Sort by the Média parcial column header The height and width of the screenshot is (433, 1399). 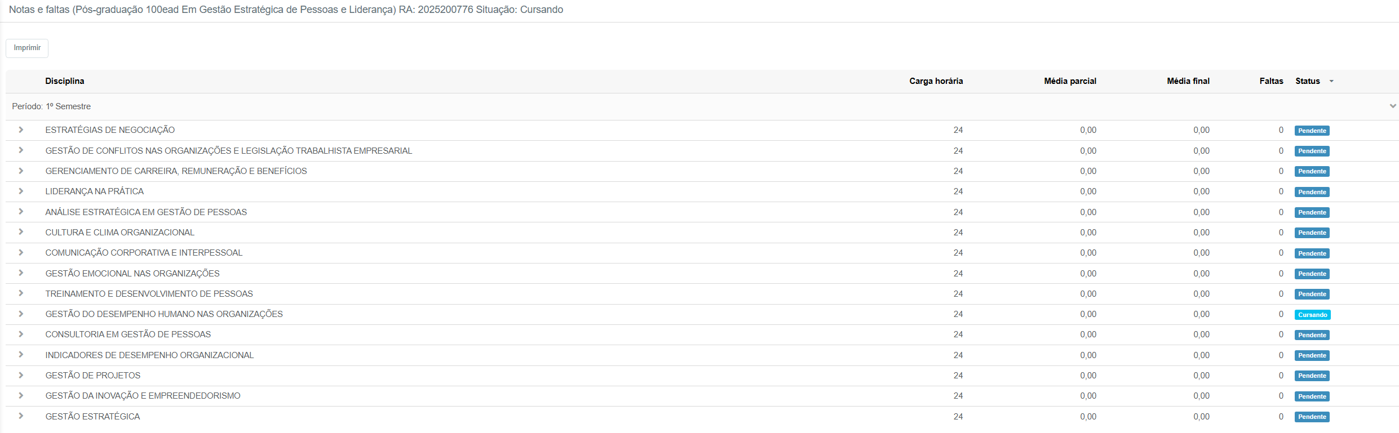tap(1070, 81)
